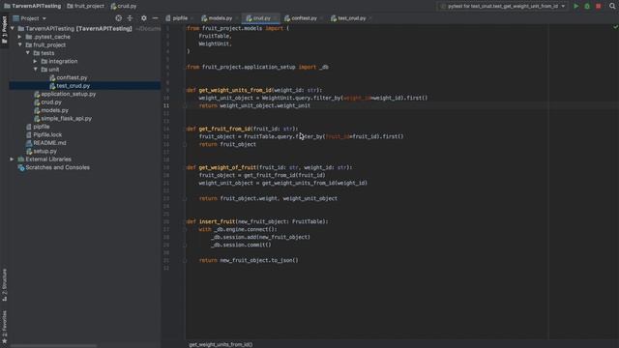Open conftest.py in the project tree

(72, 77)
